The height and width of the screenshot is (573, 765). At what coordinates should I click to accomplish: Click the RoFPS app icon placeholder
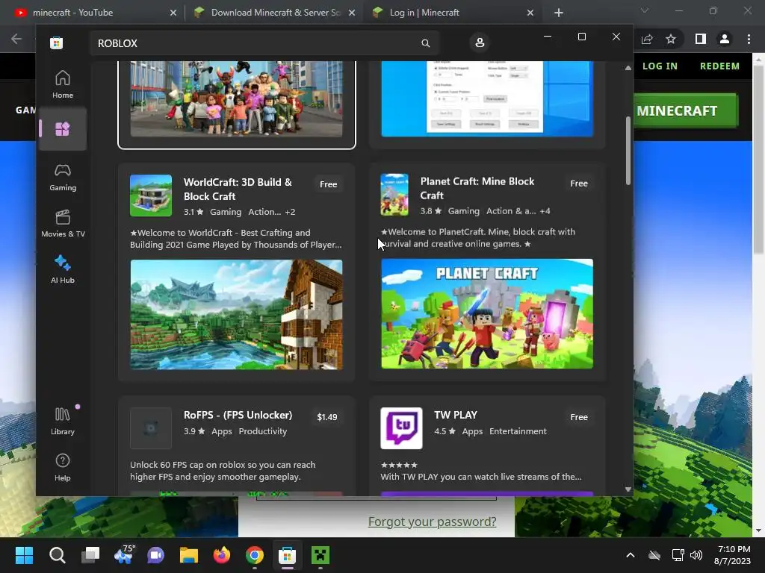point(151,428)
